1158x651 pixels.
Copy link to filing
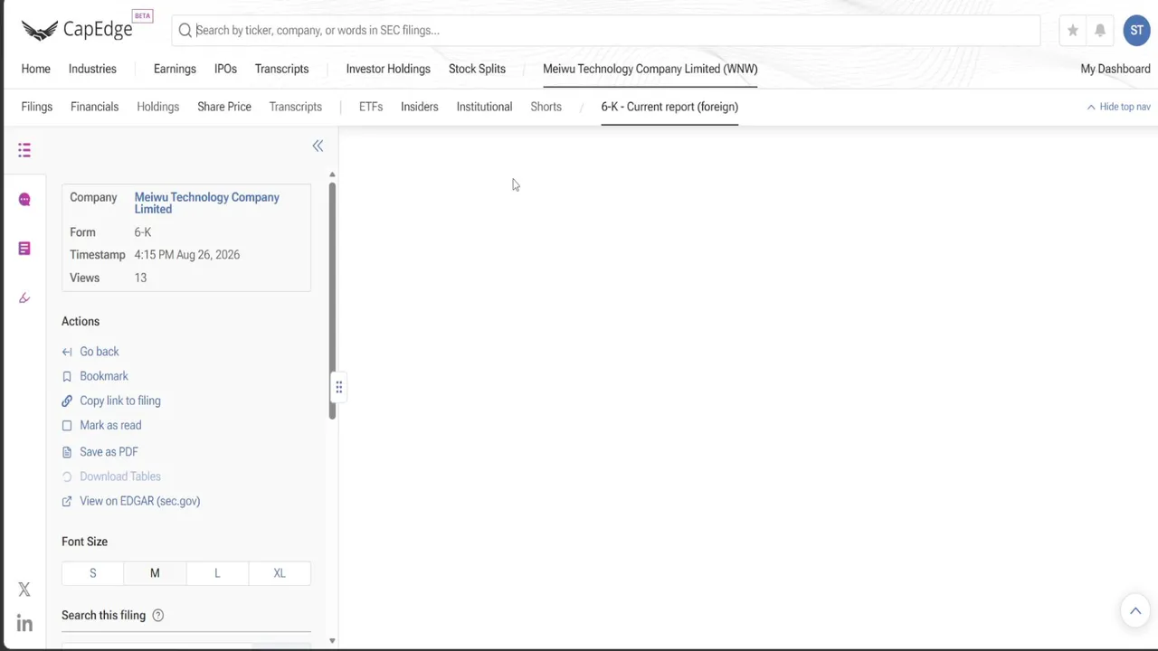(111, 401)
